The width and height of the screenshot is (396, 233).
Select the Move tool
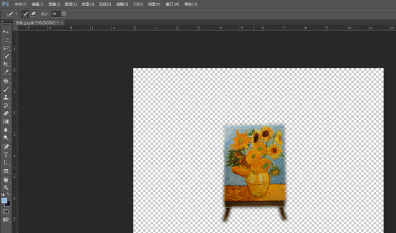pos(6,32)
